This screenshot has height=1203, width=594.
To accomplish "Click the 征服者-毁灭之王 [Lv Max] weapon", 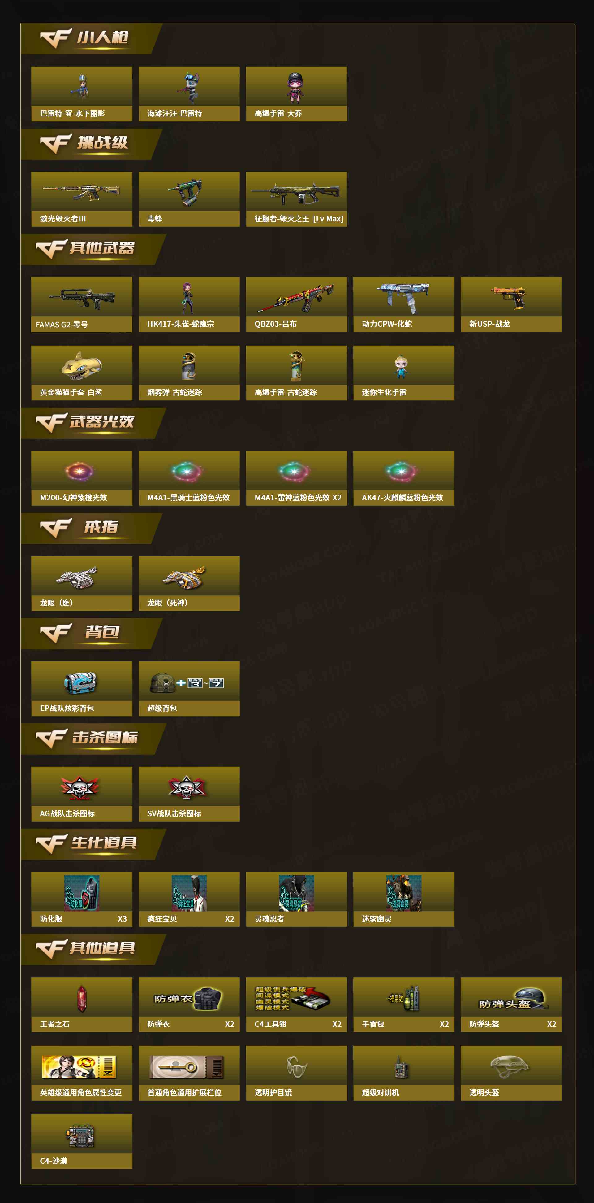I will click(x=296, y=192).
